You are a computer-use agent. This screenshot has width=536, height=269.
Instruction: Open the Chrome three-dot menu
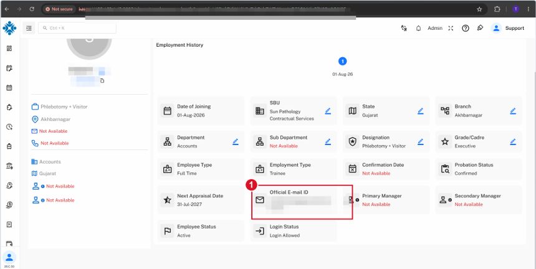(529, 9)
